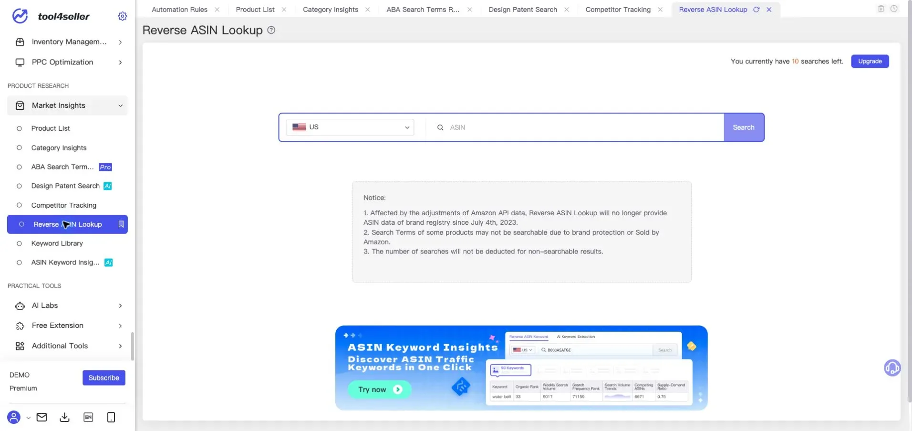Open the settings gear beside tool4seller logo
This screenshot has width=912, height=431.
click(123, 16)
